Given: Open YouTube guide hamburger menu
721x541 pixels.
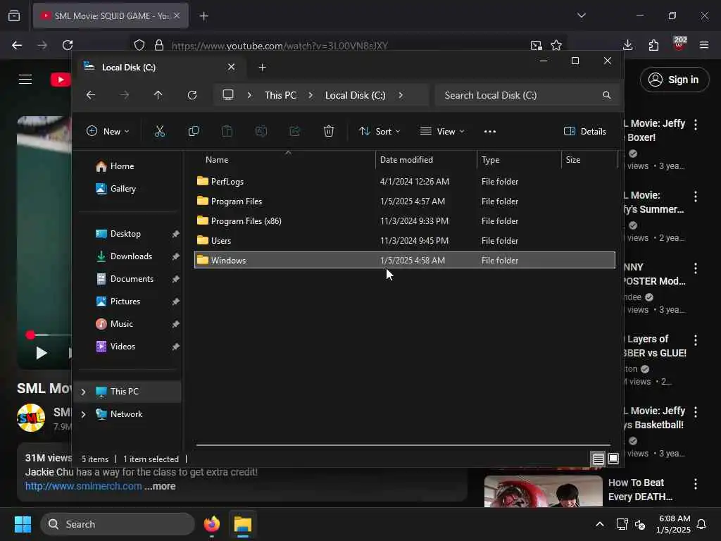Looking at the screenshot, I should coord(25,80).
